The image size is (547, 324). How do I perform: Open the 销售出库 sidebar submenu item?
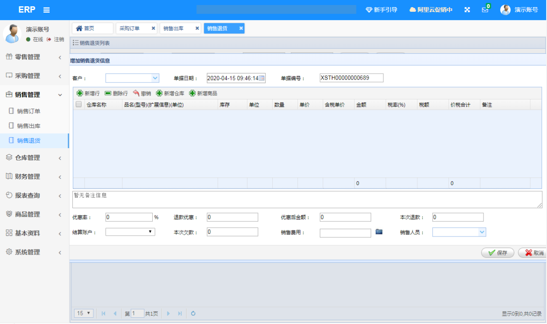coord(35,126)
